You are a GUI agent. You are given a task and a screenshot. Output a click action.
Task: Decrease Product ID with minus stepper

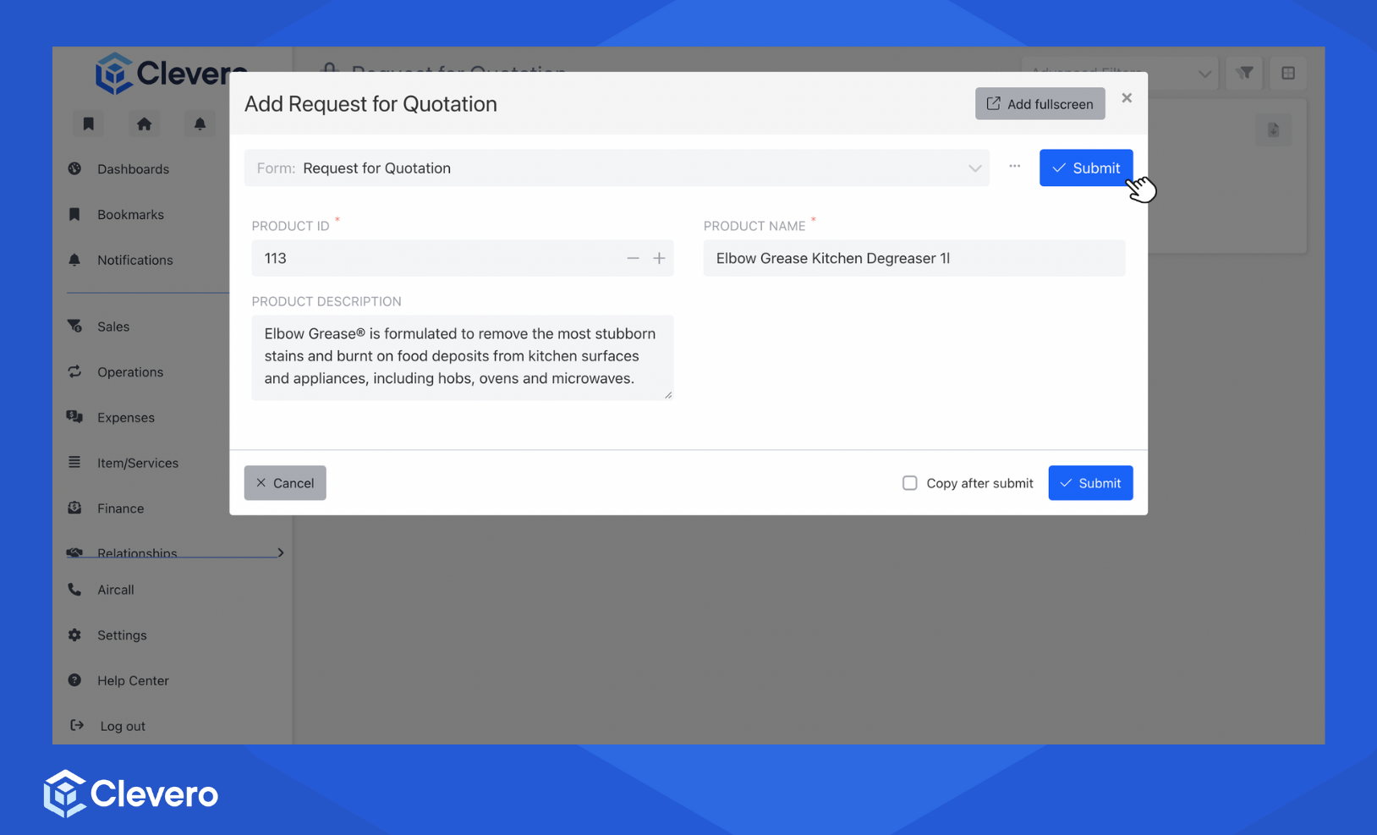[633, 259]
